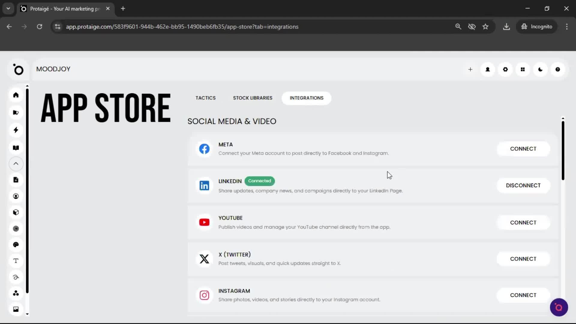Image resolution: width=576 pixels, height=324 pixels.
Task: Open the 3D box tool in sidebar
Action: tap(16, 212)
